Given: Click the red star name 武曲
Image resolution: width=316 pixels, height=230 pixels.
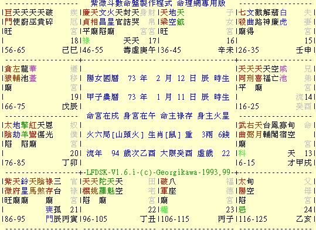Looking at the screenshot, I should click(242, 130).
